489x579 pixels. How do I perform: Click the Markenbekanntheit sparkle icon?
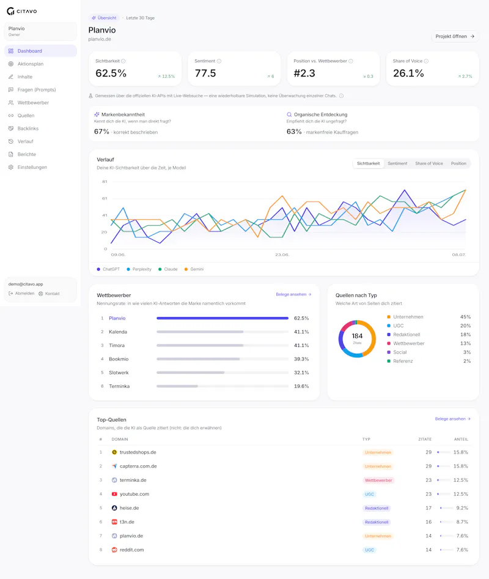tap(97, 114)
